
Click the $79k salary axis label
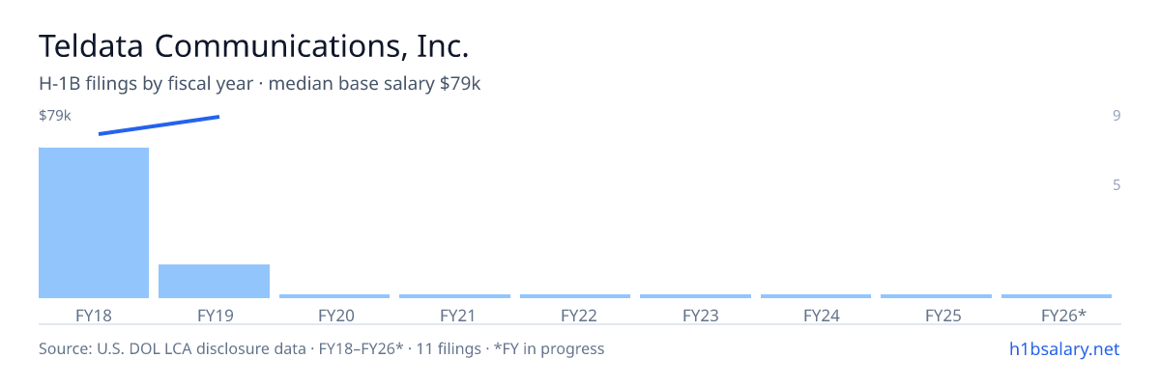tap(55, 116)
